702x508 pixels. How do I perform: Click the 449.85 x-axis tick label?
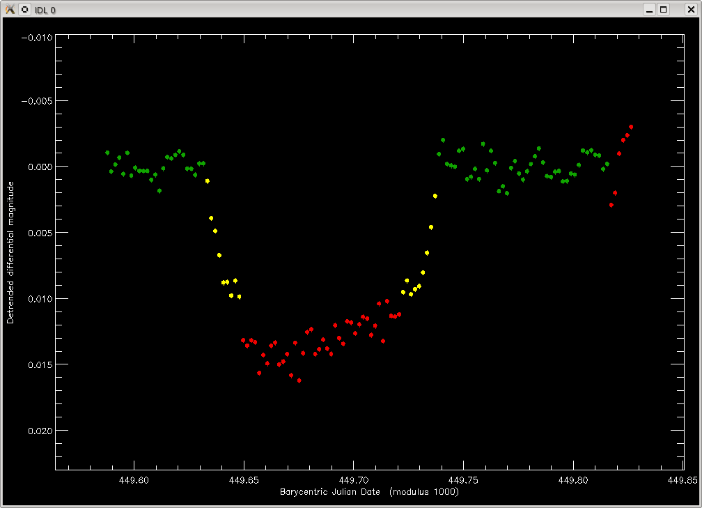(x=682, y=480)
